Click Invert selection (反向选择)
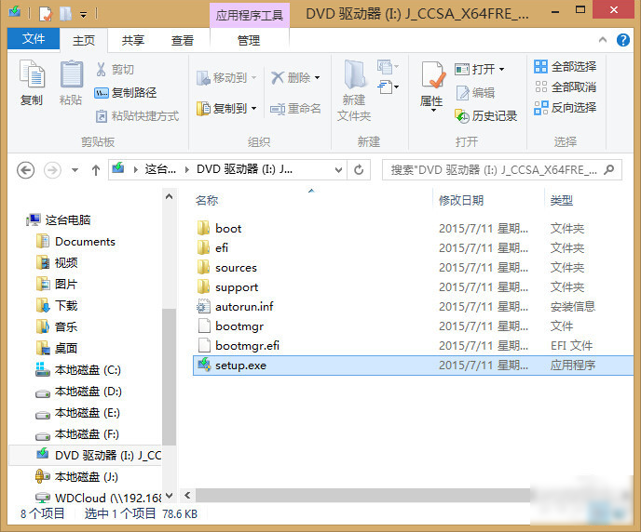The width and height of the screenshot is (641, 532). [565, 108]
